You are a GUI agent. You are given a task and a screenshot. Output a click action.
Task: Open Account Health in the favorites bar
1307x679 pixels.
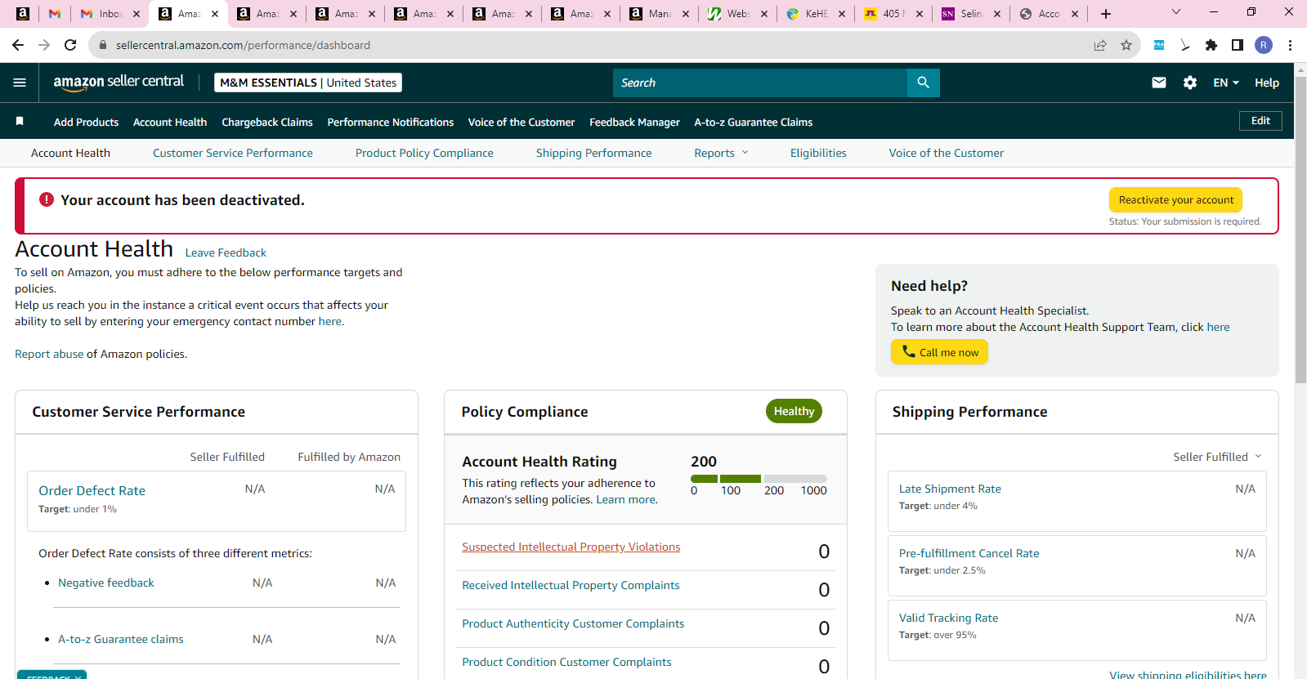click(170, 122)
